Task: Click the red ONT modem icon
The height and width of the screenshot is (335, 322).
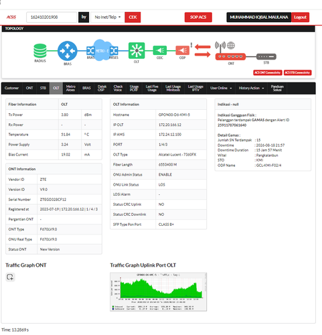Action: click(x=230, y=57)
